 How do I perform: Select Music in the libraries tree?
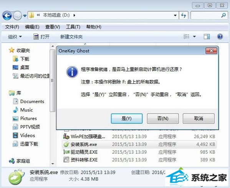coord(23,110)
